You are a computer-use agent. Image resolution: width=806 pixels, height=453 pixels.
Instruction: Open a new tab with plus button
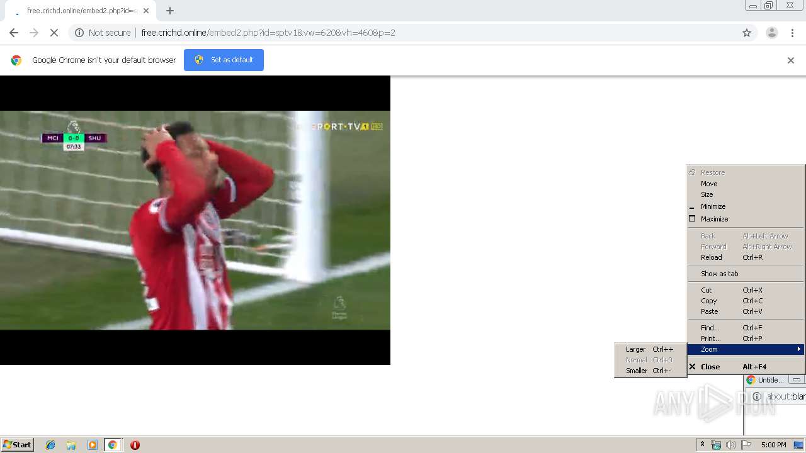point(170,11)
